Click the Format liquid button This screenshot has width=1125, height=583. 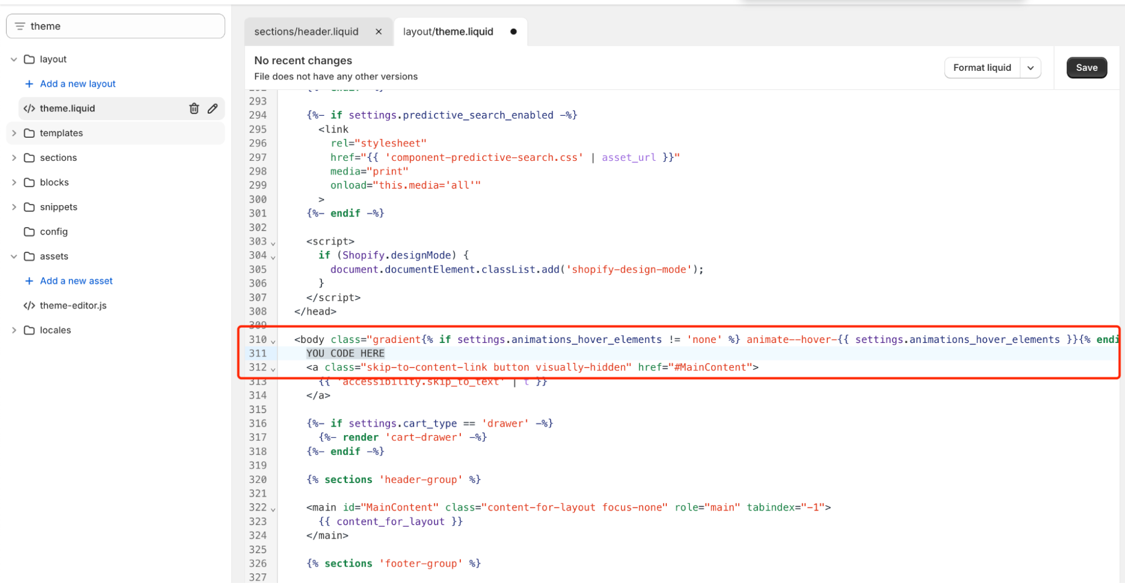982,68
